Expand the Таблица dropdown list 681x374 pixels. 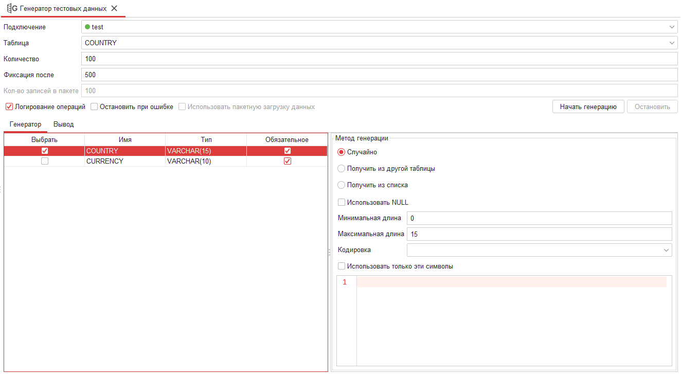click(672, 43)
